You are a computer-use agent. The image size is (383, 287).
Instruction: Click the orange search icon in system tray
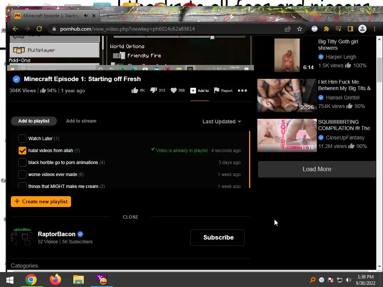313,280
